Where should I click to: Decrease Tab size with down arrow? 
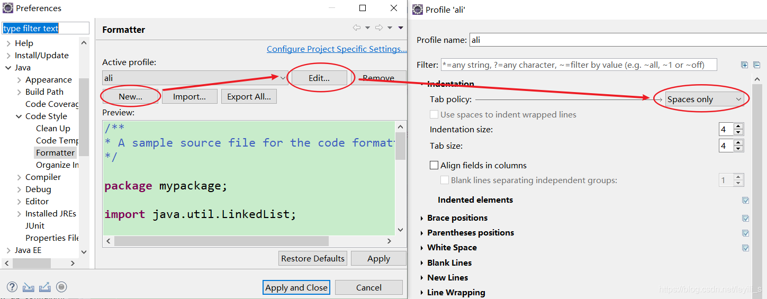(738, 149)
